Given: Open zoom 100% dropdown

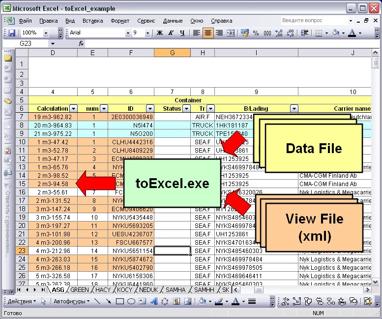Looking at the screenshot, I should click(46, 32).
